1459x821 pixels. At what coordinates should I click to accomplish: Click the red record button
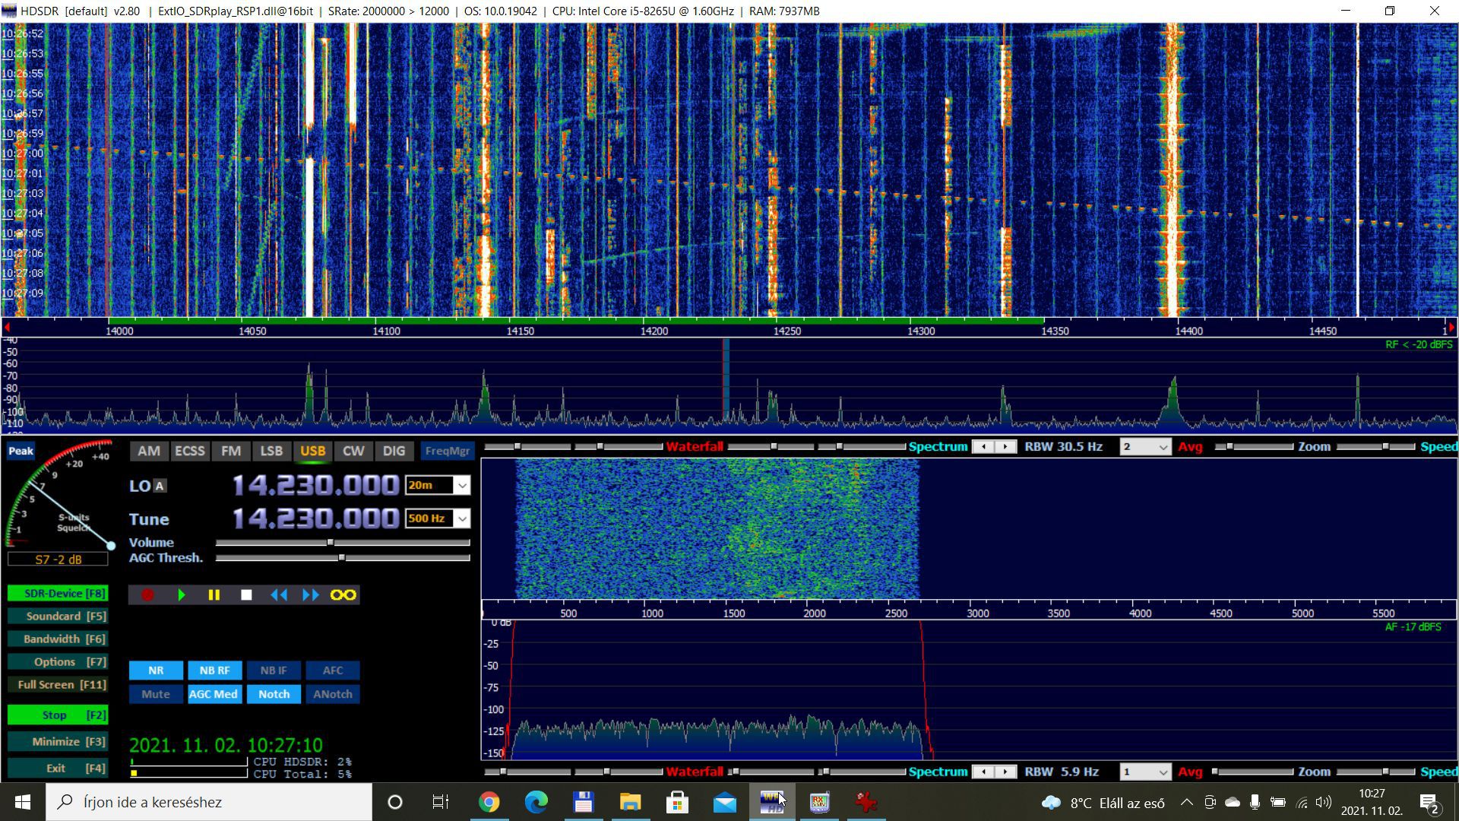click(x=147, y=595)
